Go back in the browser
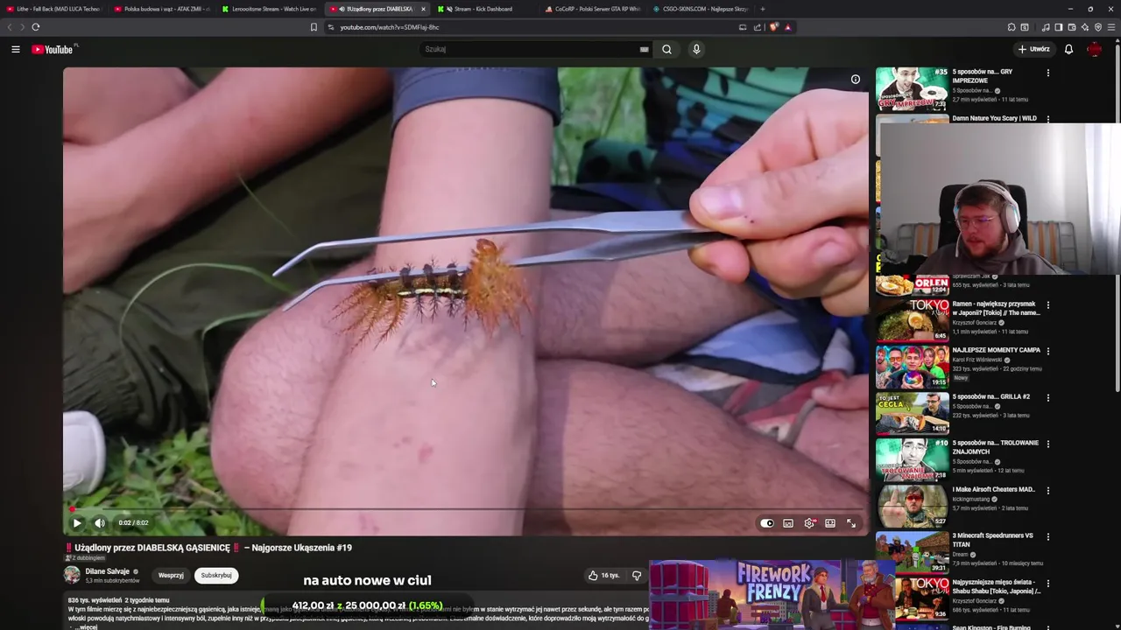The width and height of the screenshot is (1121, 630). 11,27
